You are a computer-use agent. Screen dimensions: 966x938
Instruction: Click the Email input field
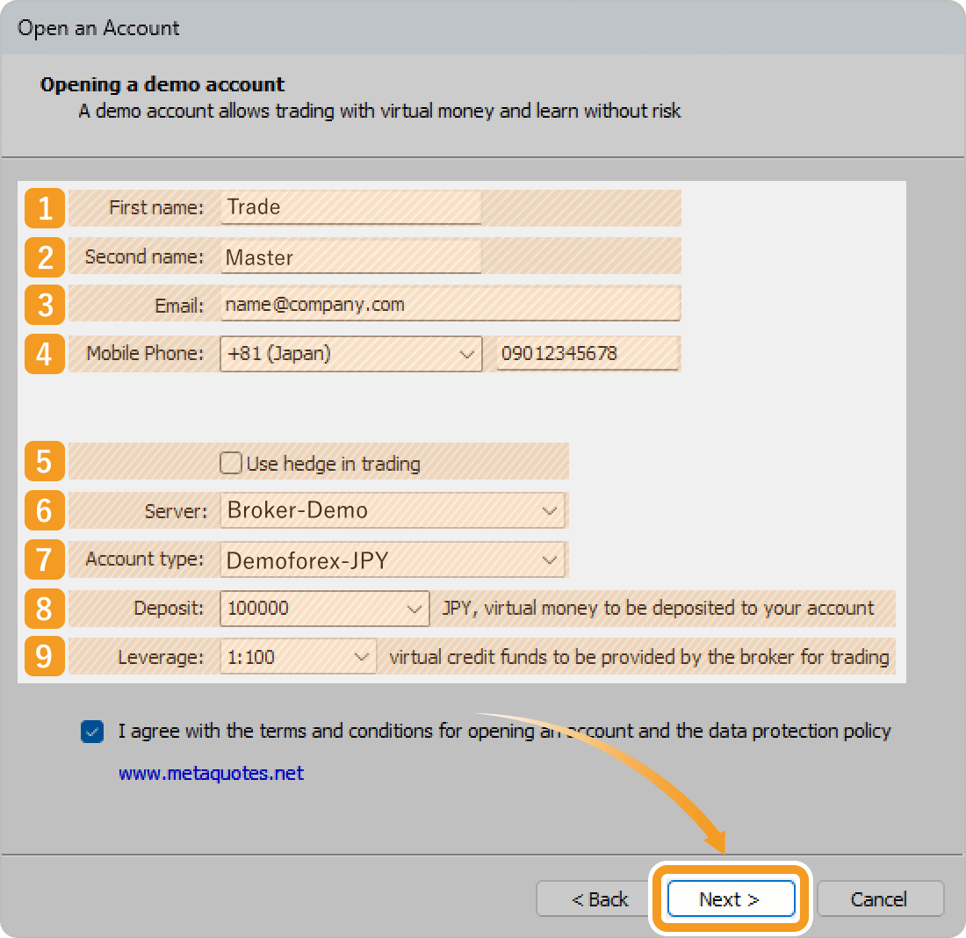(x=451, y=305)
